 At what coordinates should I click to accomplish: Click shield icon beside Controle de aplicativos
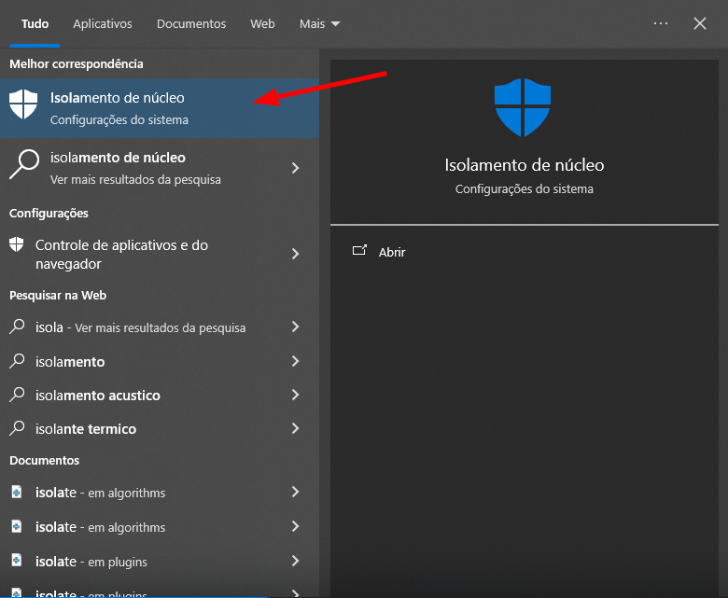tap(16, 244)
